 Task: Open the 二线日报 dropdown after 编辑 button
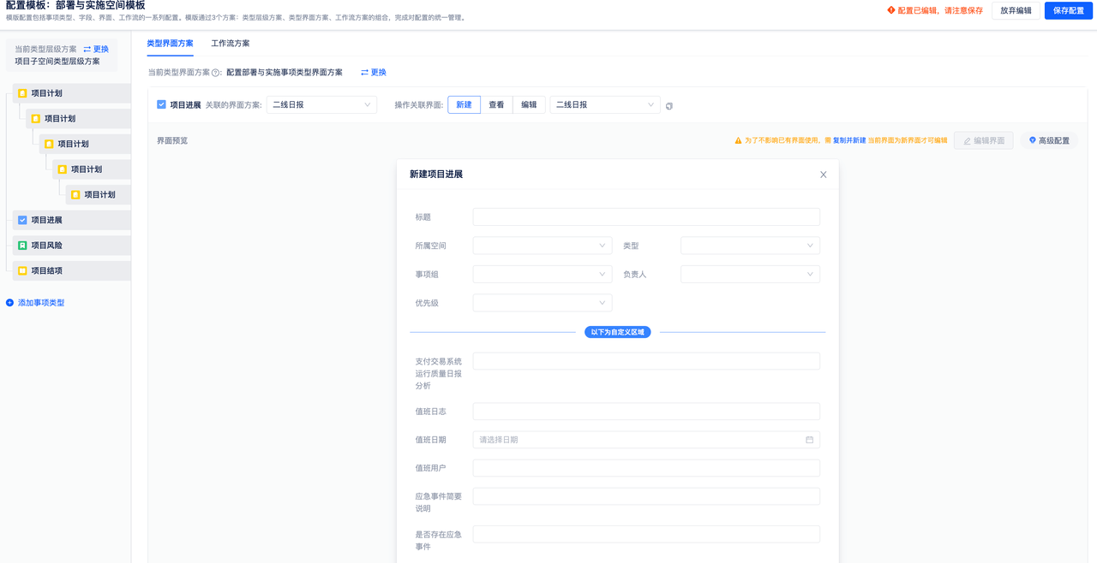pos(605,104)
